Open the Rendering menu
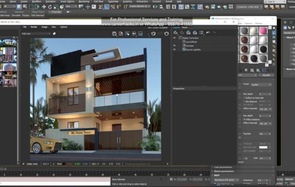 point(84,1)
